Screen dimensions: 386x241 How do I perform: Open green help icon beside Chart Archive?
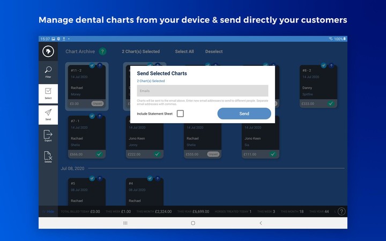(102, 51)
